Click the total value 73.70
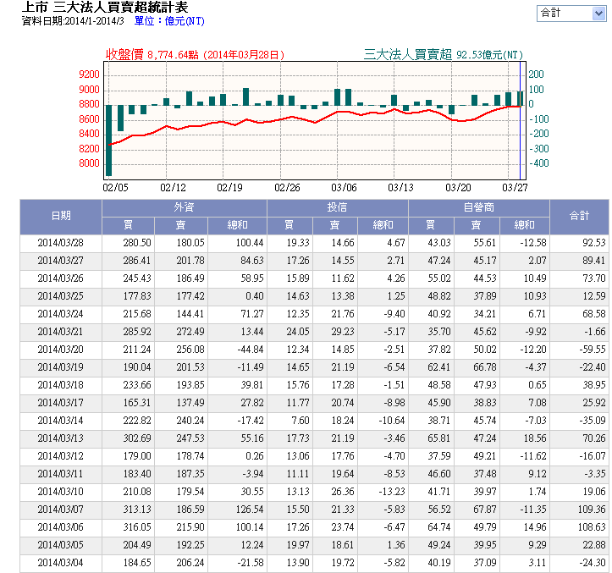 point(594,278)
